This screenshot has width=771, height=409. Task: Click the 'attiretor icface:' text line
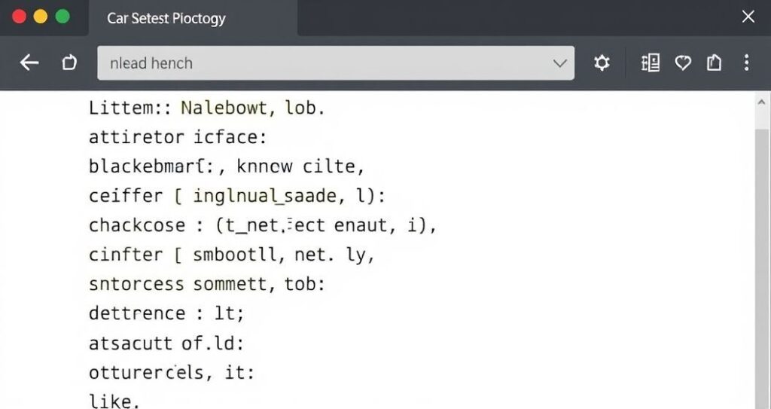tap(178, 137)
